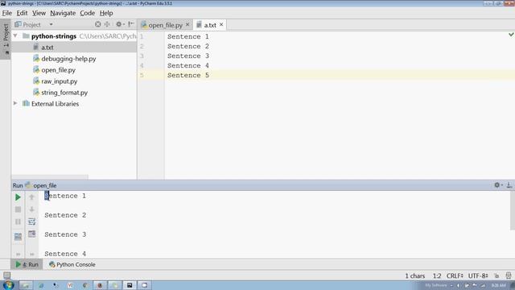The height and width of the screenshot is (290, 515).
Task: Click 'Sentence 2' in Run console output
Action: (x=65, y=215)
